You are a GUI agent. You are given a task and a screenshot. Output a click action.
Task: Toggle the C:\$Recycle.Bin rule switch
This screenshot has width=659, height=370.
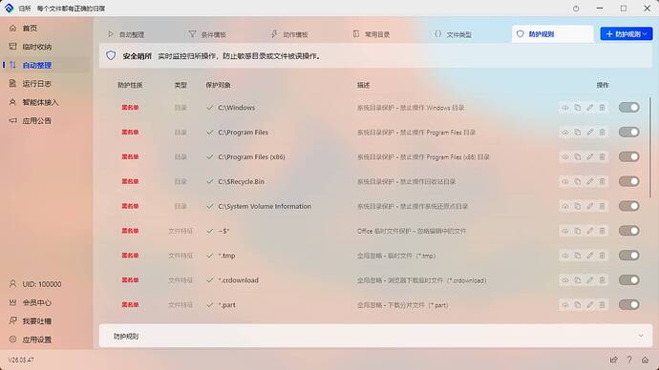(629, 181)
